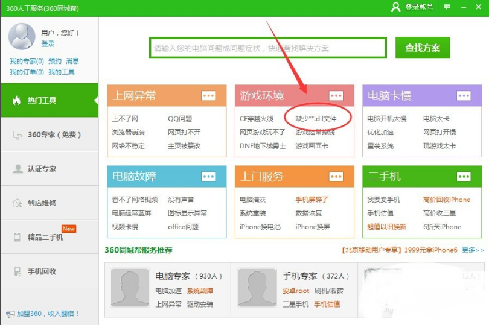Select 系统故障 under 电脑专家

[200, 291]
